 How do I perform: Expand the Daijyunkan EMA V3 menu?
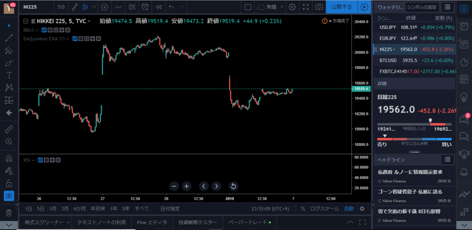point(68,39)
